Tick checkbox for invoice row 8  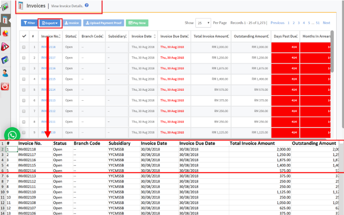pos(24,122)
